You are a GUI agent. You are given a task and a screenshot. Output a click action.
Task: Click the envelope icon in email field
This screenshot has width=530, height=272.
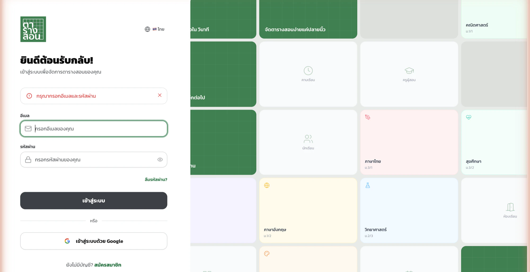click(x=28, y=129)
